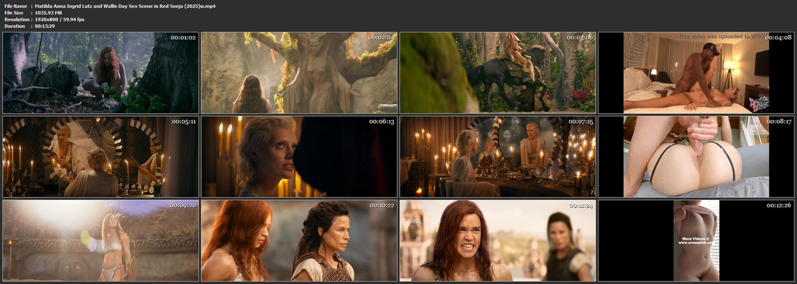Click the resolution value 1920x800 / 59.94 fps

click(60, 19)
